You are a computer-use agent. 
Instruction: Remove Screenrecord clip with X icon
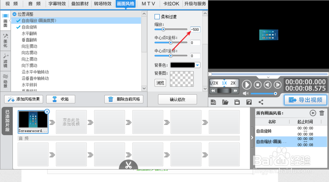[x=47, y=111]
